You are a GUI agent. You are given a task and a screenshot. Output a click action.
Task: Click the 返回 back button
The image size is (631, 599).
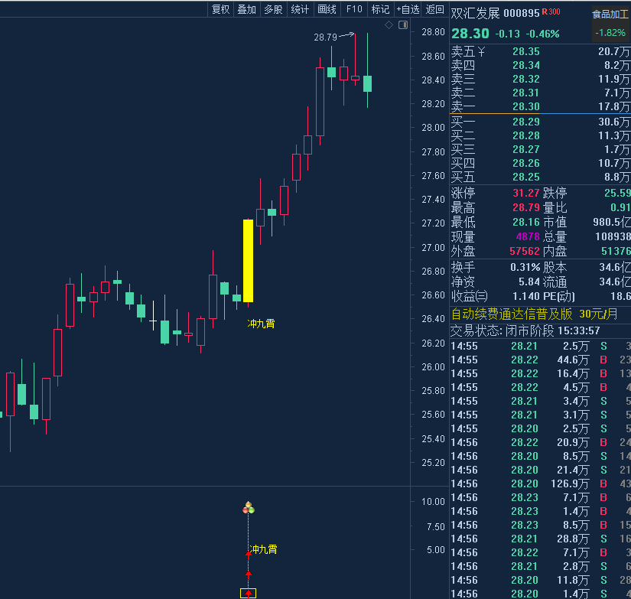pos(434,9)
